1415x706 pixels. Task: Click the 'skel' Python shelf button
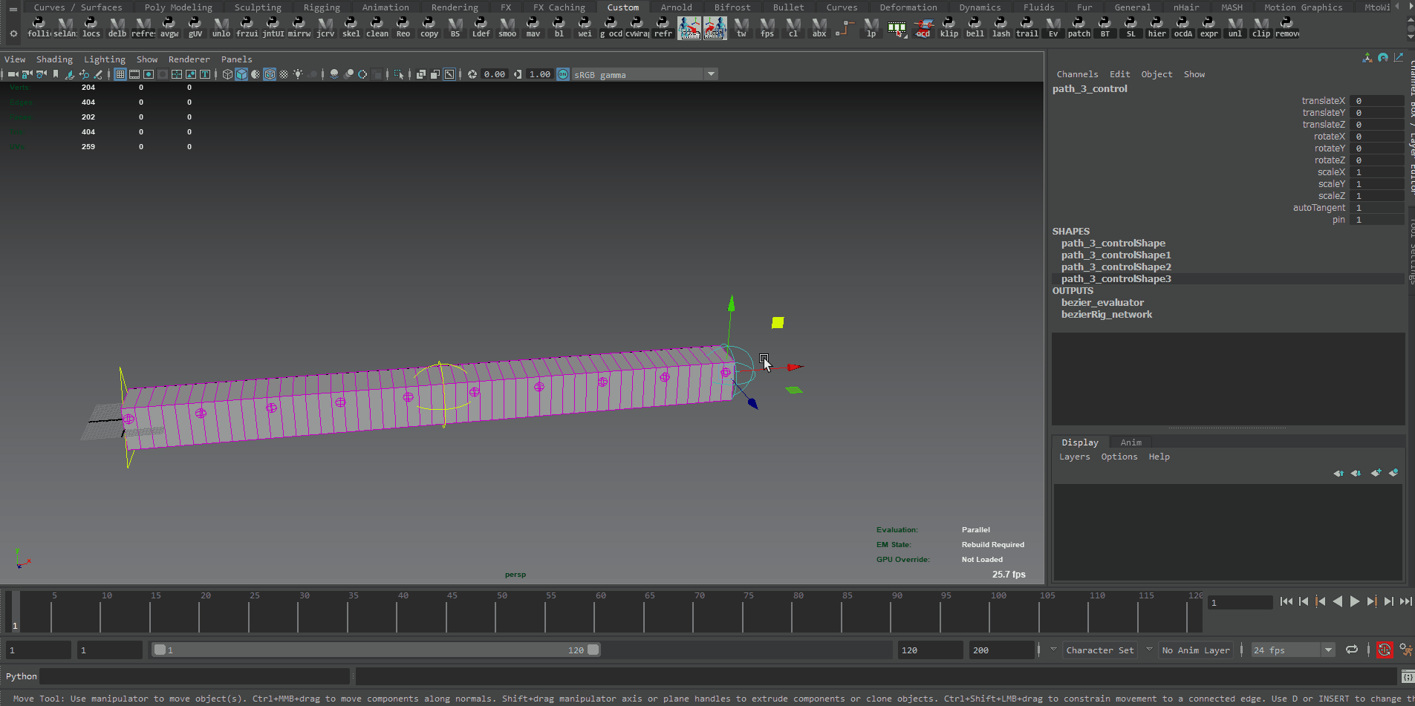click(x=351, y=27)
